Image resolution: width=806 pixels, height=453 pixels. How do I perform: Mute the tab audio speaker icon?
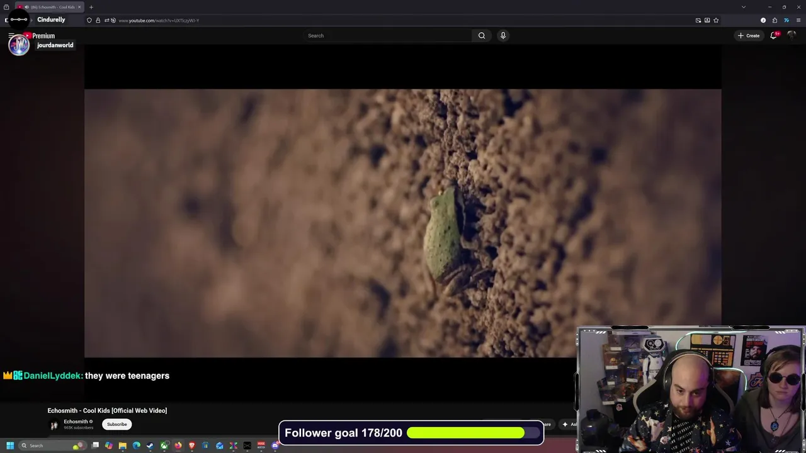tap(26, 7)
